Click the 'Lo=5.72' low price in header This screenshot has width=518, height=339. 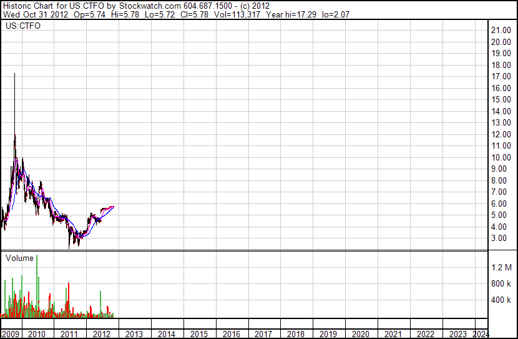tap(160, 14)
